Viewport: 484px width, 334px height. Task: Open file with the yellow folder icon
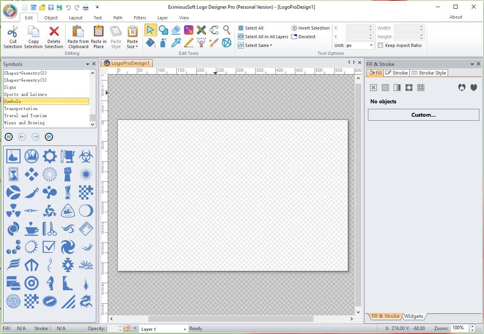(x=42, y=7)
